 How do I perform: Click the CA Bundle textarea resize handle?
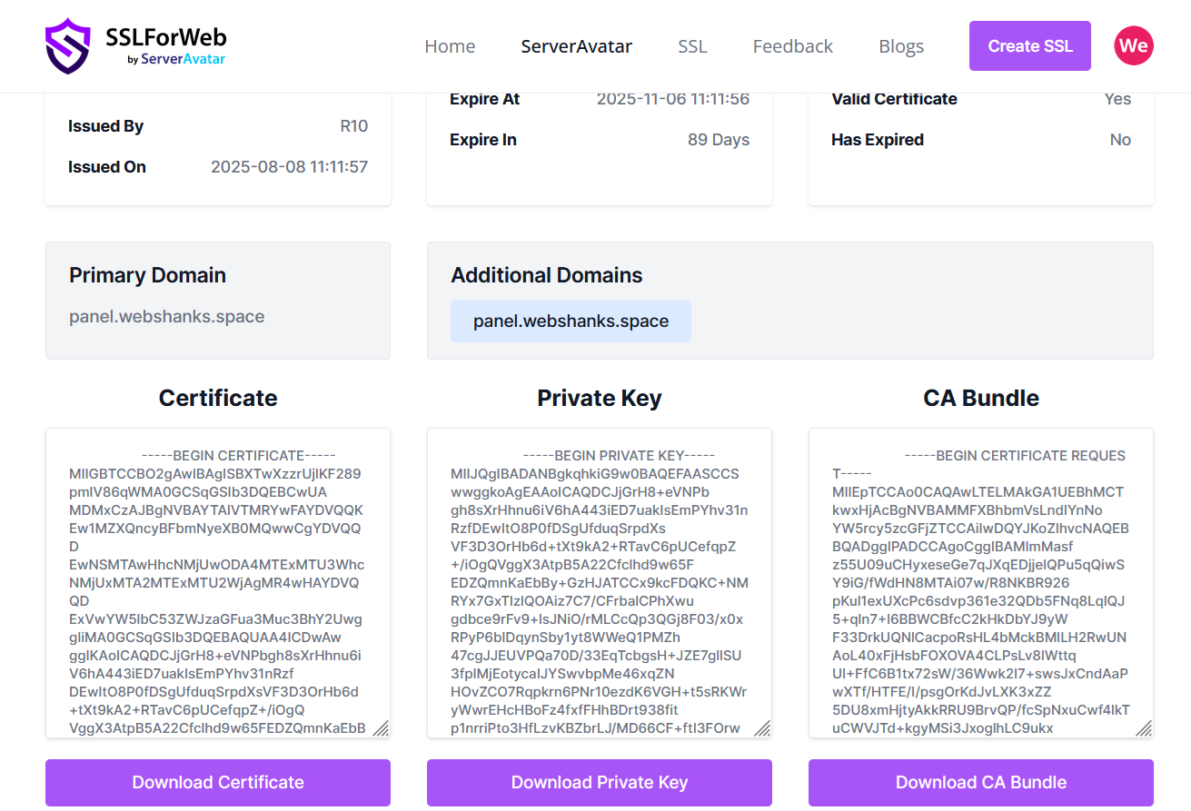(x=1145, y=728)
